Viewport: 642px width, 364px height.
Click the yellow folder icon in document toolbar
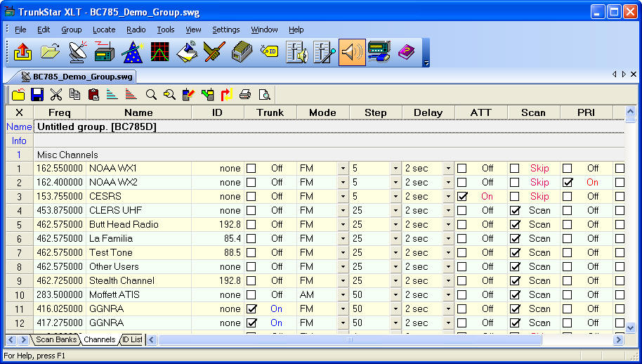pos(18,95)
